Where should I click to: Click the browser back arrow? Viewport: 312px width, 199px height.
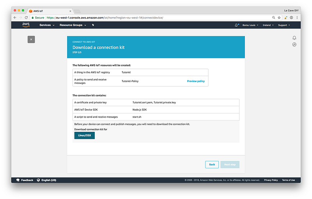(x=15, y=17)
